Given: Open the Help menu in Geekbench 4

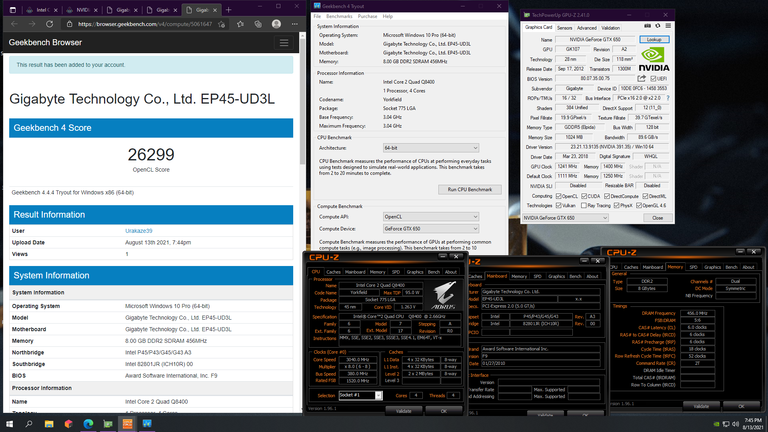Looking at the screenshot, I should click(x=387, y=16).
